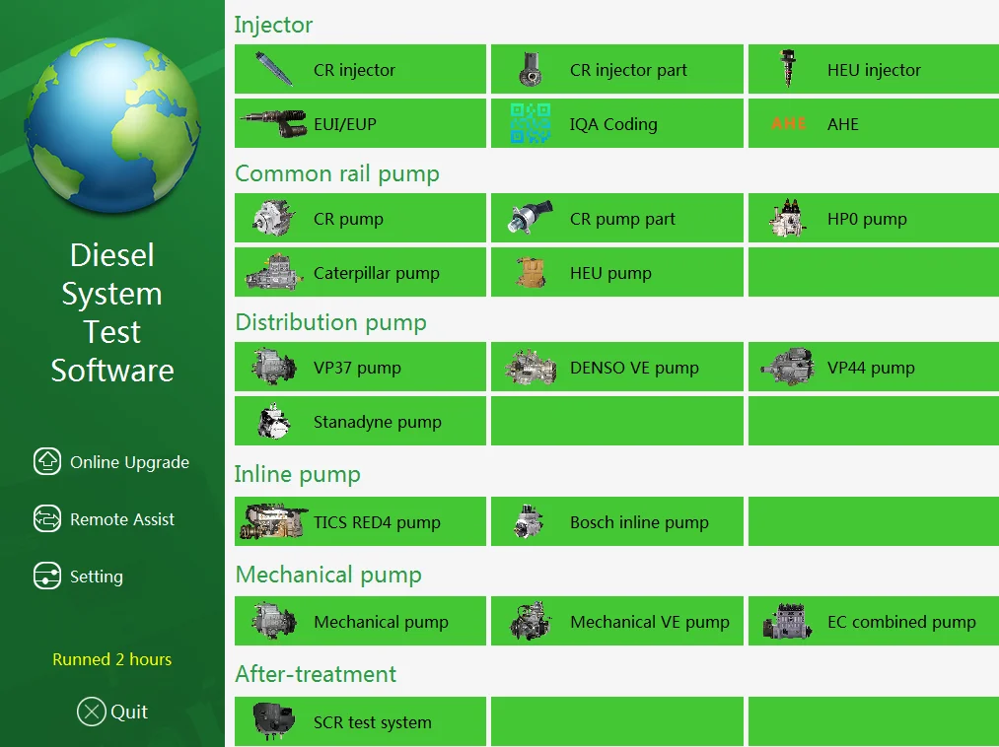Click the CR pump part icon
Image resolution: width=999 pixels, height=747 pixels.
(531, 219)
